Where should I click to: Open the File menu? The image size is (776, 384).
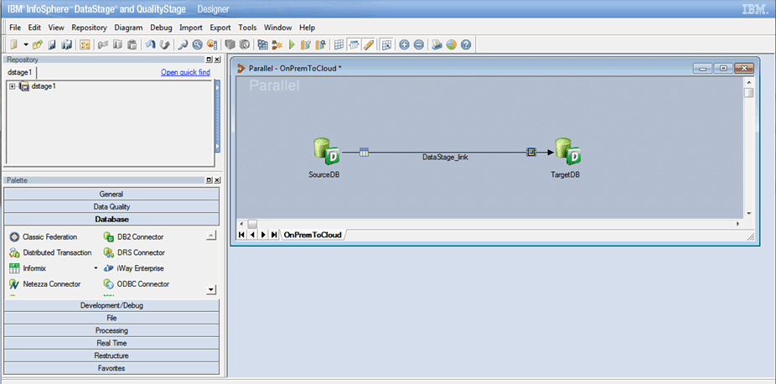pyautogui.click(x=15, y=28)
